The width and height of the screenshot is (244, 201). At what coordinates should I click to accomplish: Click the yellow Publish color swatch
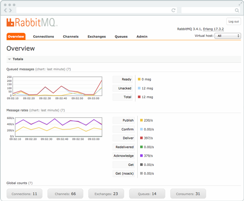click(141, 120)
